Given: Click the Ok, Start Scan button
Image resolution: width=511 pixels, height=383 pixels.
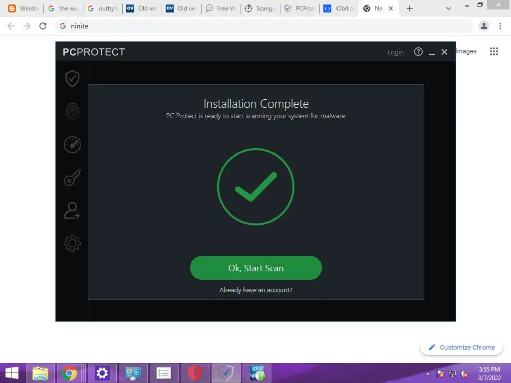Looking at the screenshot, I should point(256,268).
